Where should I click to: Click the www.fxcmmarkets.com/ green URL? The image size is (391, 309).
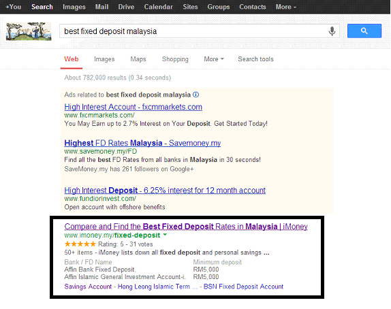tap(99, 115)
